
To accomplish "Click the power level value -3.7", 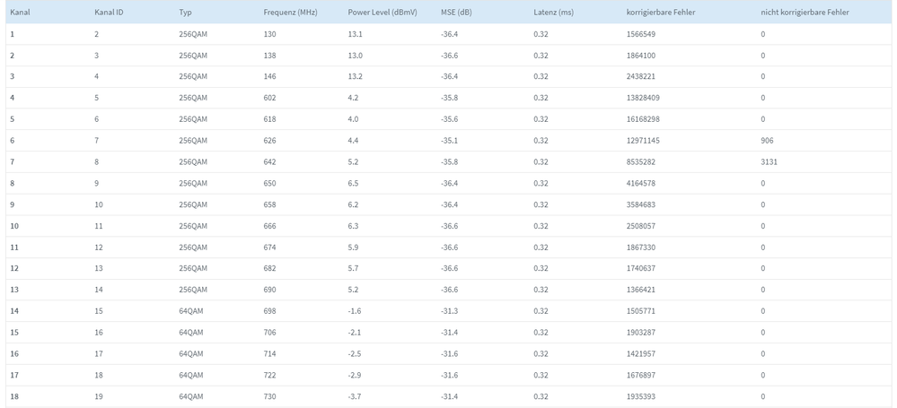I will click(x=356, y=396).
